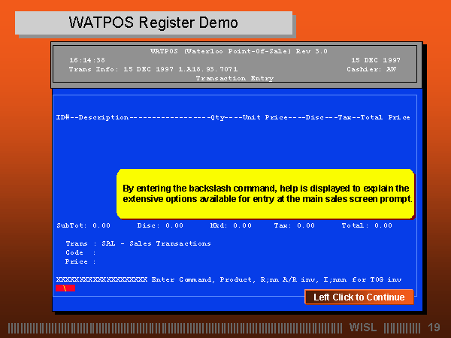Select the Code field in transaction area
The width and height of the screenshot is (451, 338).
[x=81, y=252]
